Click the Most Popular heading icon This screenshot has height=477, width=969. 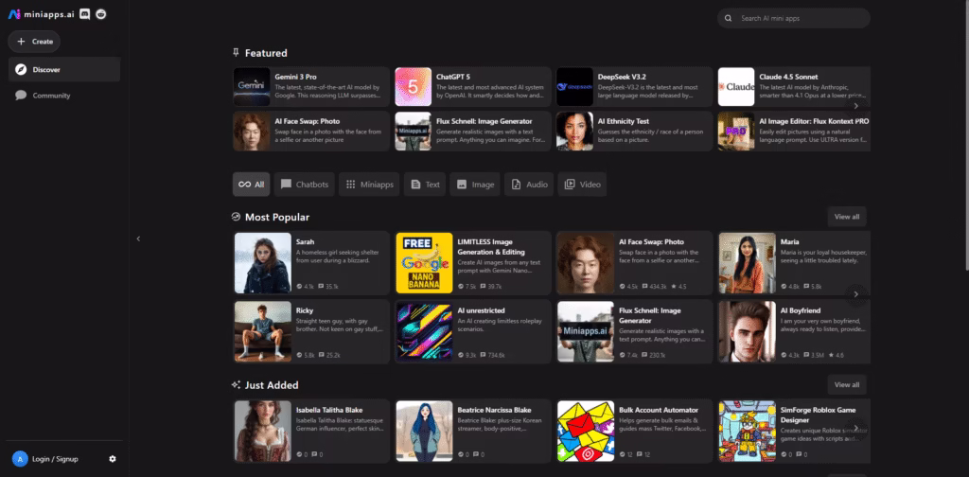(x=236, y=217)
